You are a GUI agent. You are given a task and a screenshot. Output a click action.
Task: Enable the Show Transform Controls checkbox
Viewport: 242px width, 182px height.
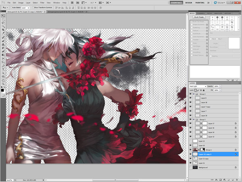(33, 8)
